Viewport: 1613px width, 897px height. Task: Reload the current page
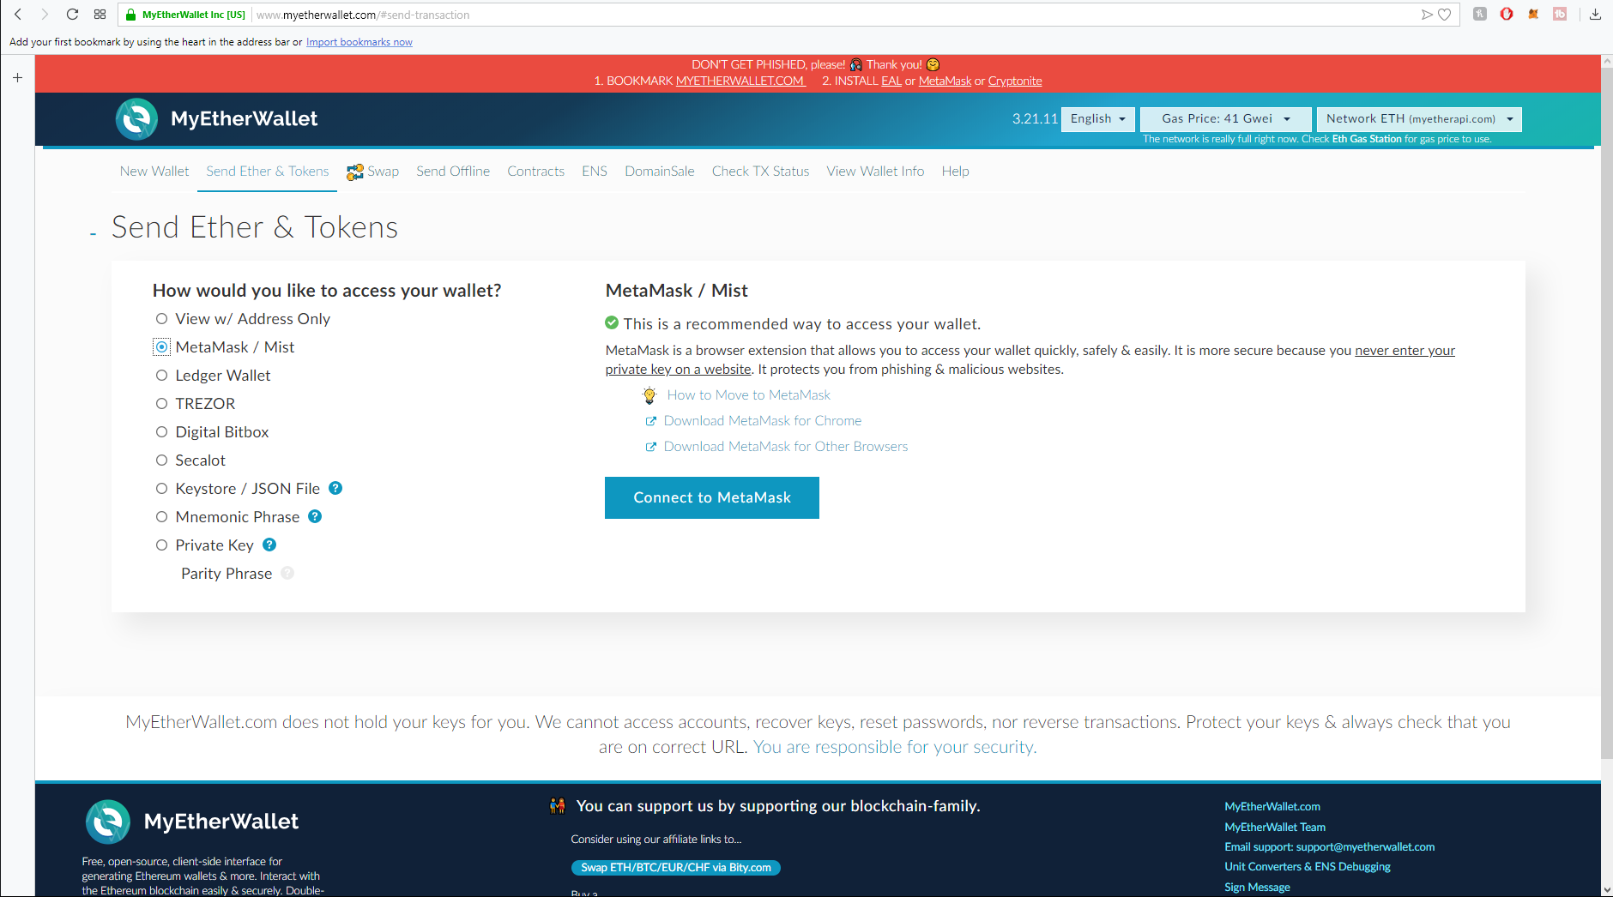(x=72, y=15)
